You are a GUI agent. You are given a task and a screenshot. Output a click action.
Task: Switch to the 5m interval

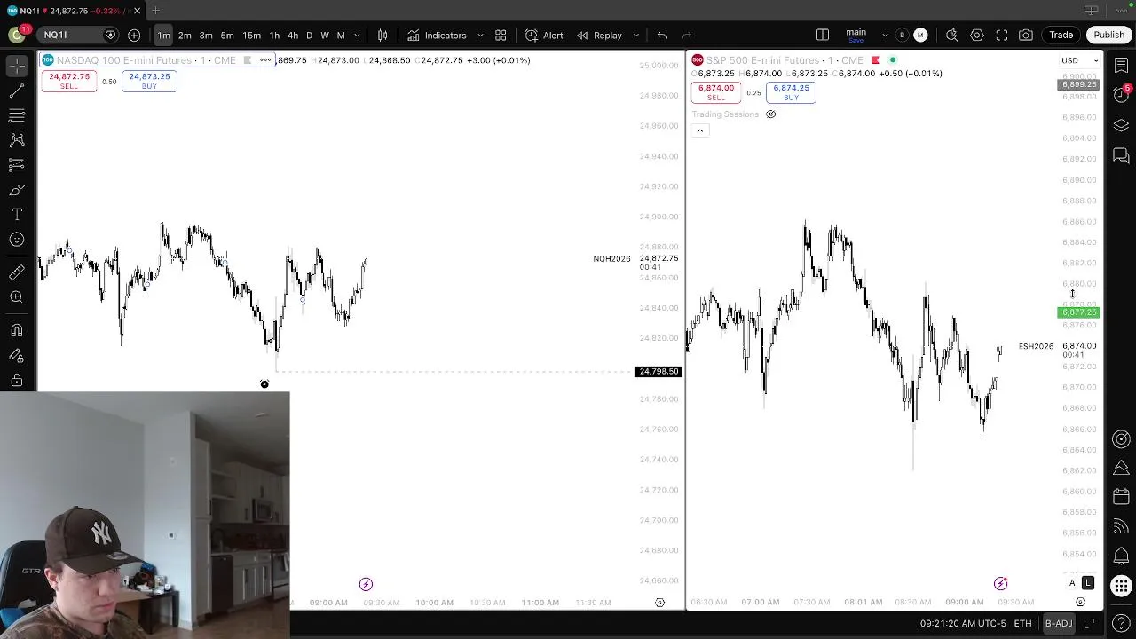tap(227, 35)
